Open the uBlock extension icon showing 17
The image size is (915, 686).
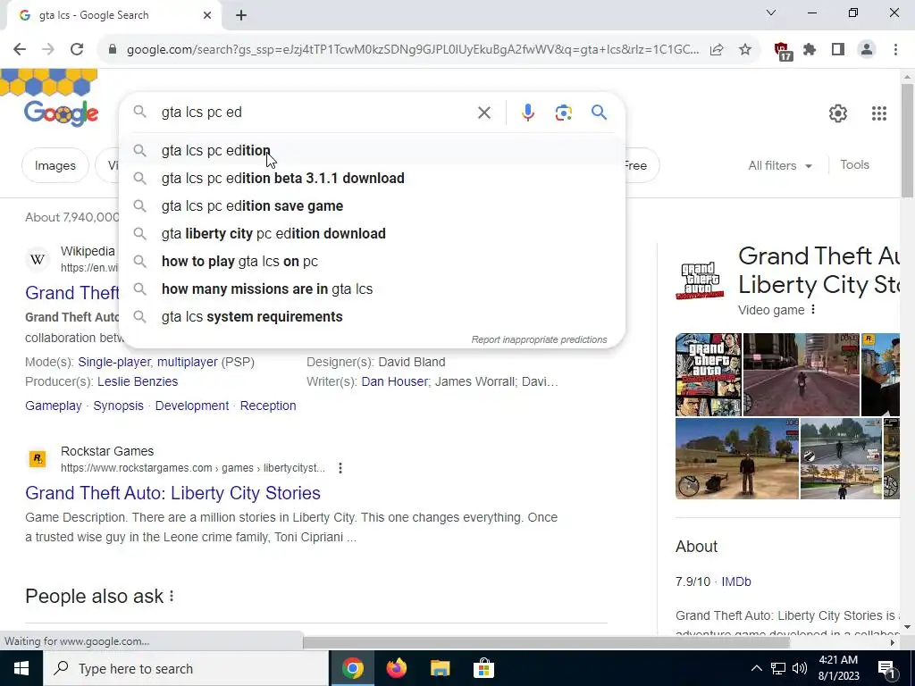pos(783,51)
